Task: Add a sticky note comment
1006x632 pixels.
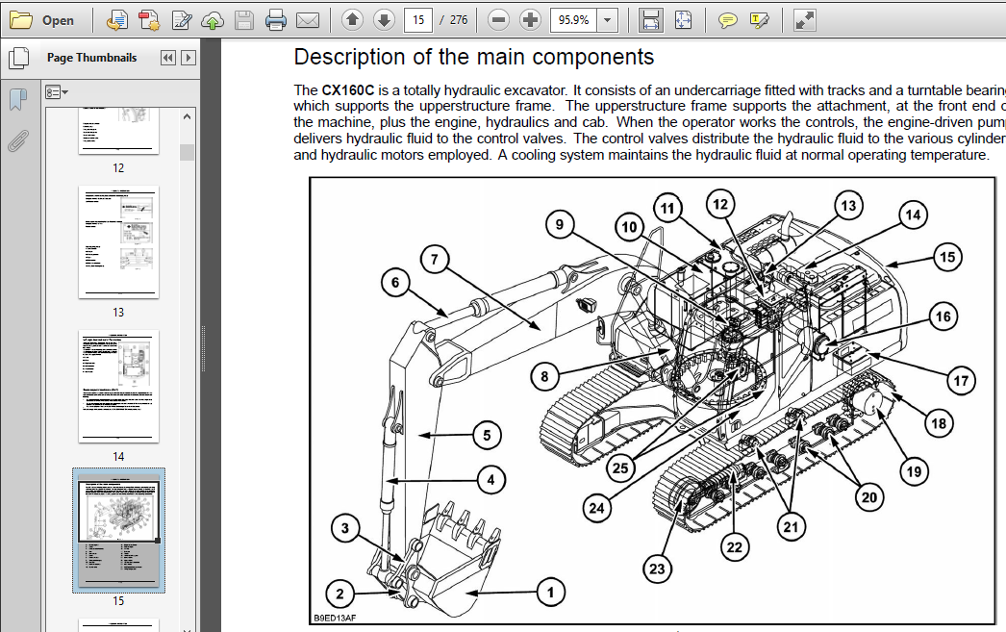Action: point(727,20)
